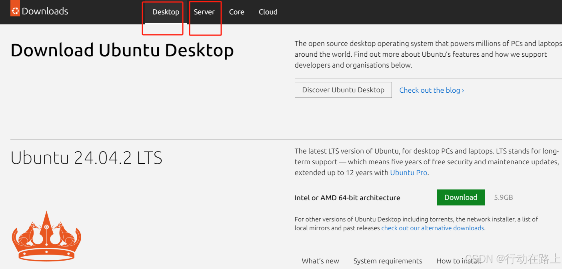Click the green Download button
562x269 pixels.
tap(461, 197)
